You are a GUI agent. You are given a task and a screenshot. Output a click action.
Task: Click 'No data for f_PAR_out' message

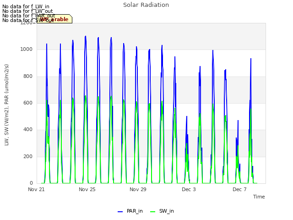tap(29, 16)
